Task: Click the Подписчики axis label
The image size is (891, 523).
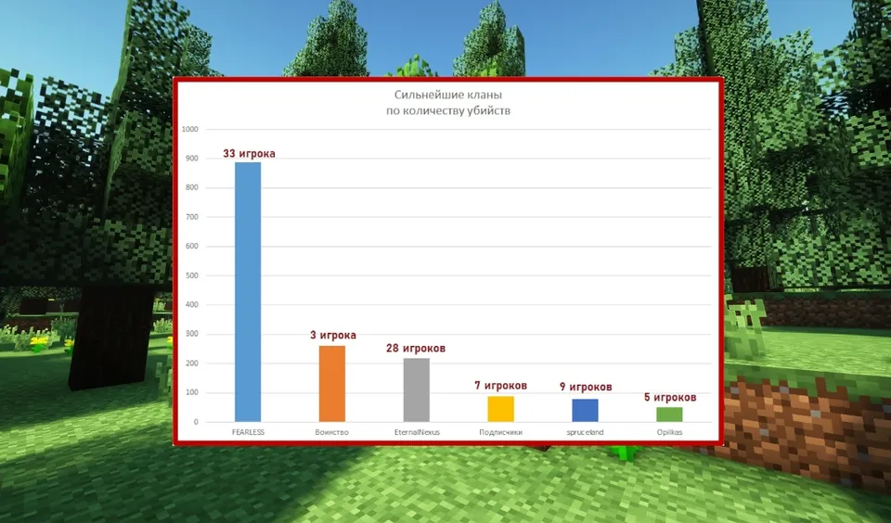Action: [500, 432]
